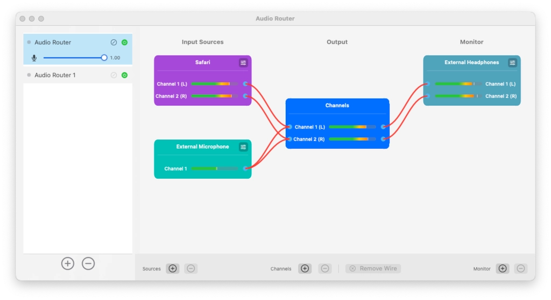Image resolution: width=551 pixels, height=300 pixels.
Task: Click the Input Sources column heading
Action: click(x=202, y=42)
